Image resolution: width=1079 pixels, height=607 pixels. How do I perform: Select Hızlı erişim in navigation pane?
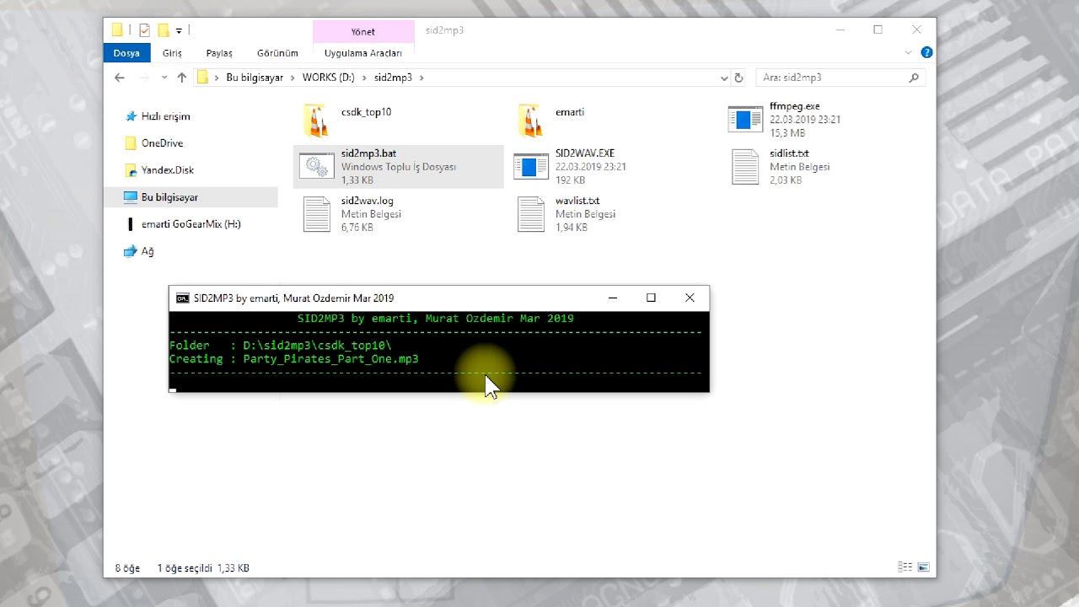pyautogui.click(x=166, y=116)
